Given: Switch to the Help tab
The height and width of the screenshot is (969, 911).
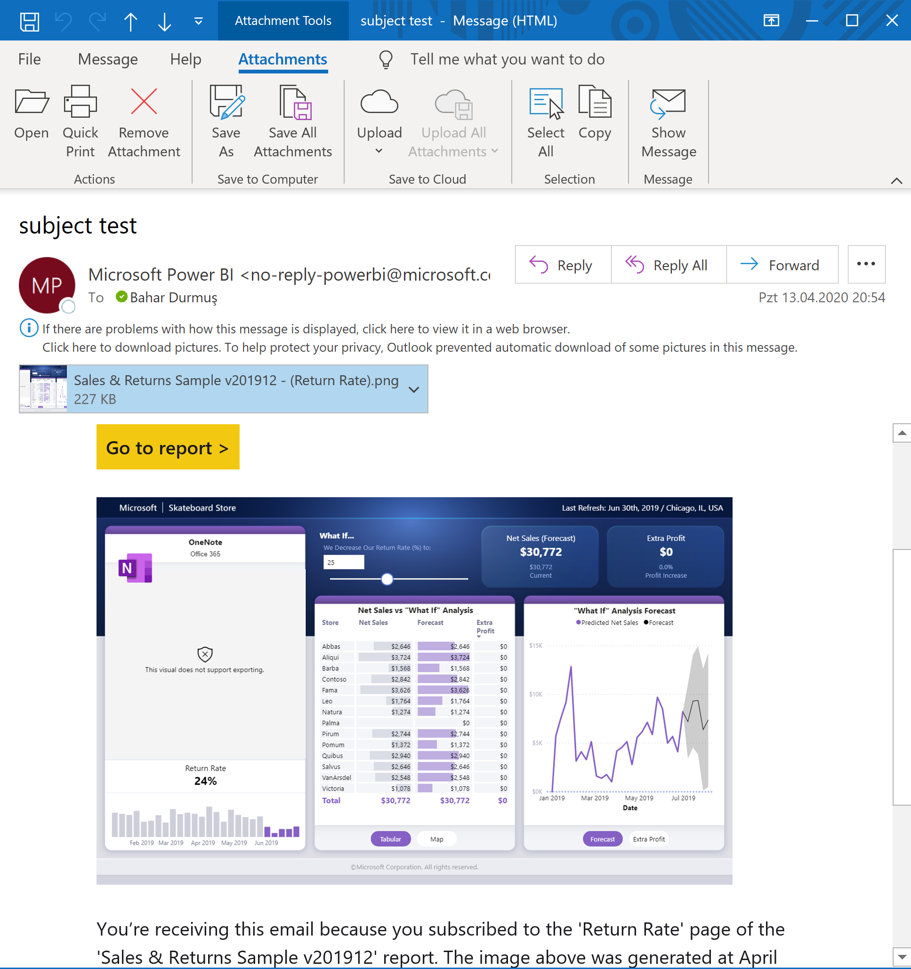Looking at the screenshot, I should tap(185, 59).
